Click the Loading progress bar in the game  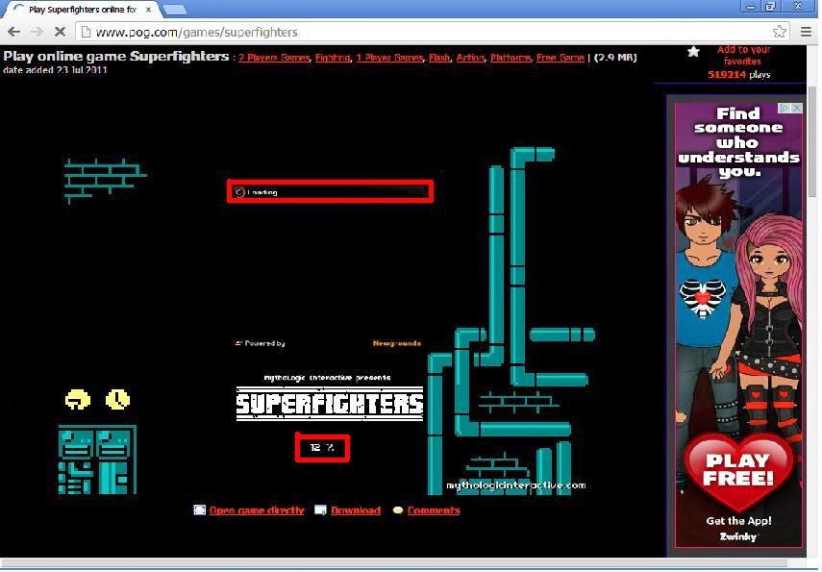point(331,191)
